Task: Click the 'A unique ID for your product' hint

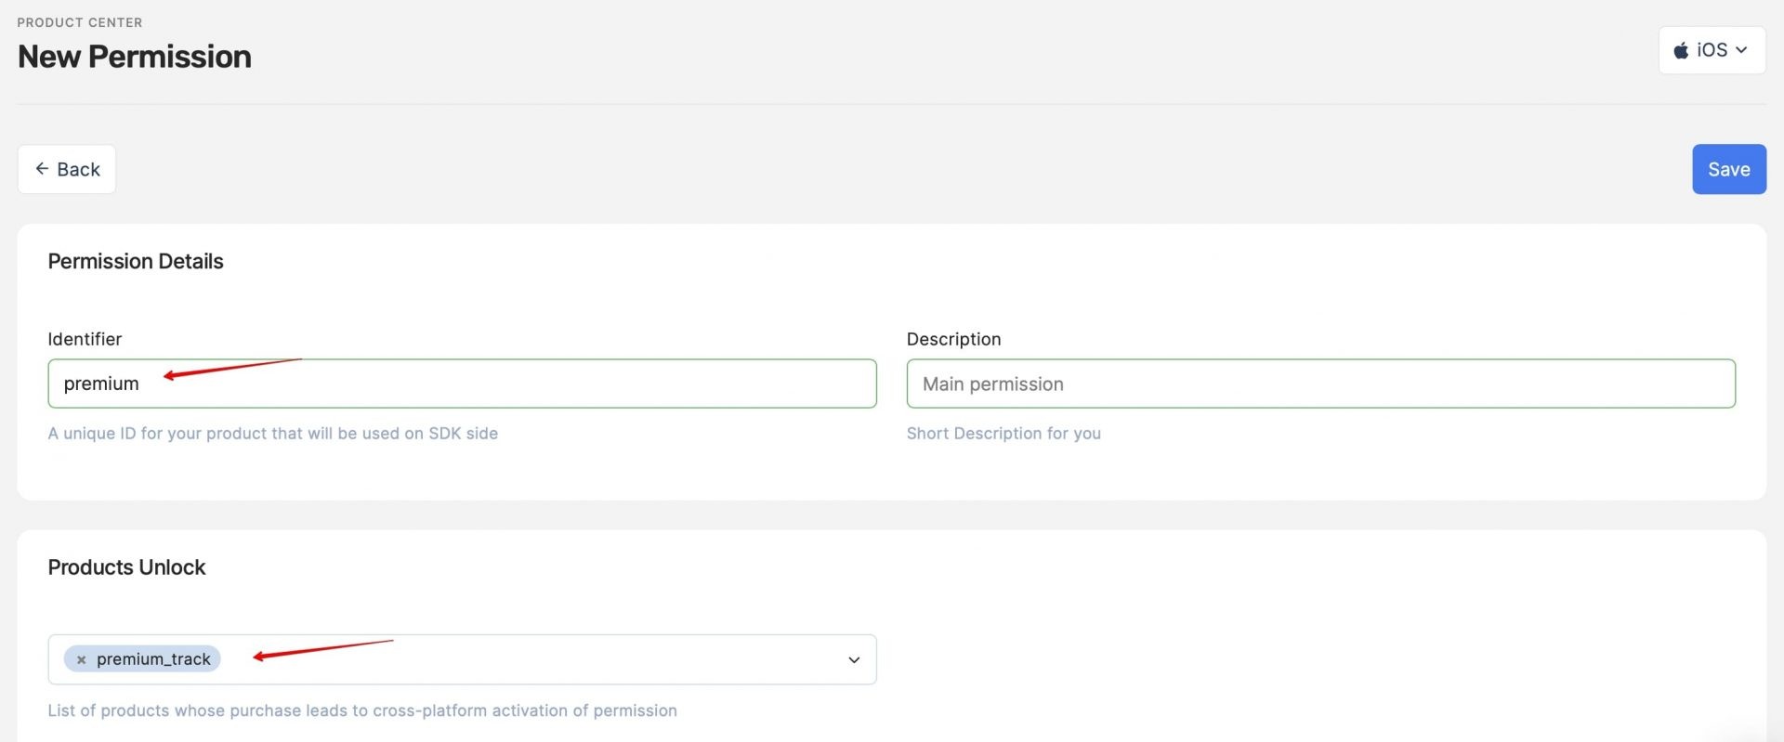Action: 272,434
